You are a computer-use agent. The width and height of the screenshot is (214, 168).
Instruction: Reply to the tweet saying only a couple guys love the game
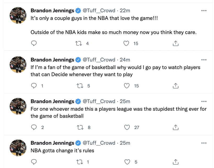tap(34, 43)
